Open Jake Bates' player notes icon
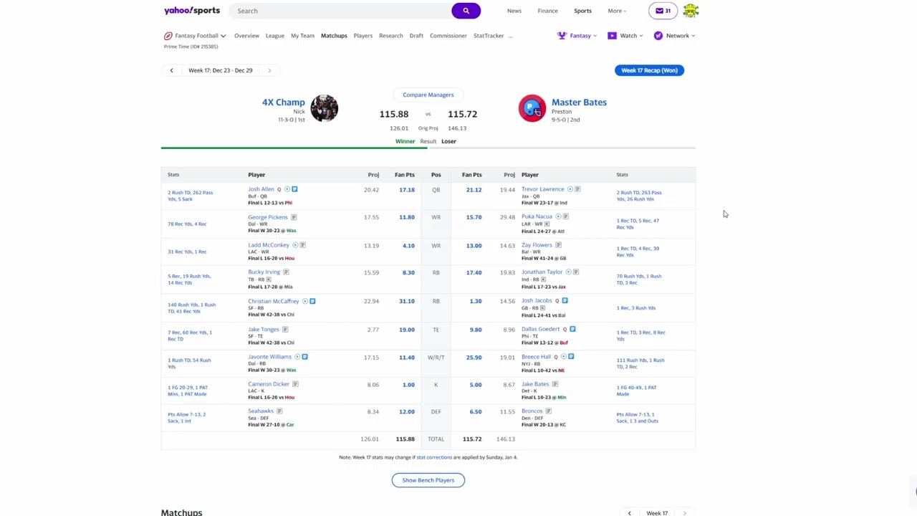The image size is (917, 516). click(554, 384)
